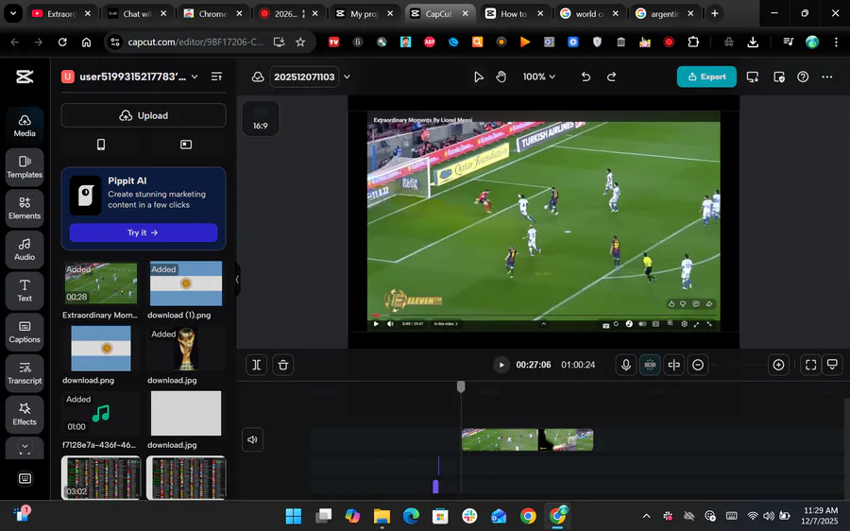
Task: Click cloud save status icon
Action: [x=258, y=77]
